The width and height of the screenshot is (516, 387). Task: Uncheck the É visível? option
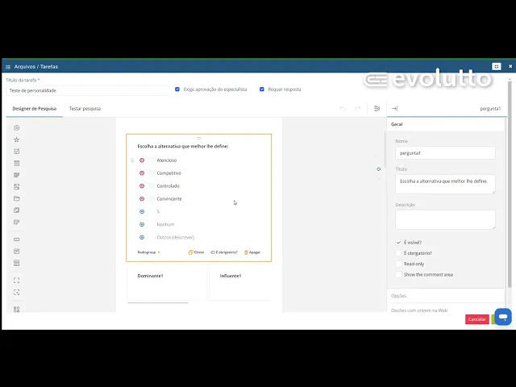(398, 243)
